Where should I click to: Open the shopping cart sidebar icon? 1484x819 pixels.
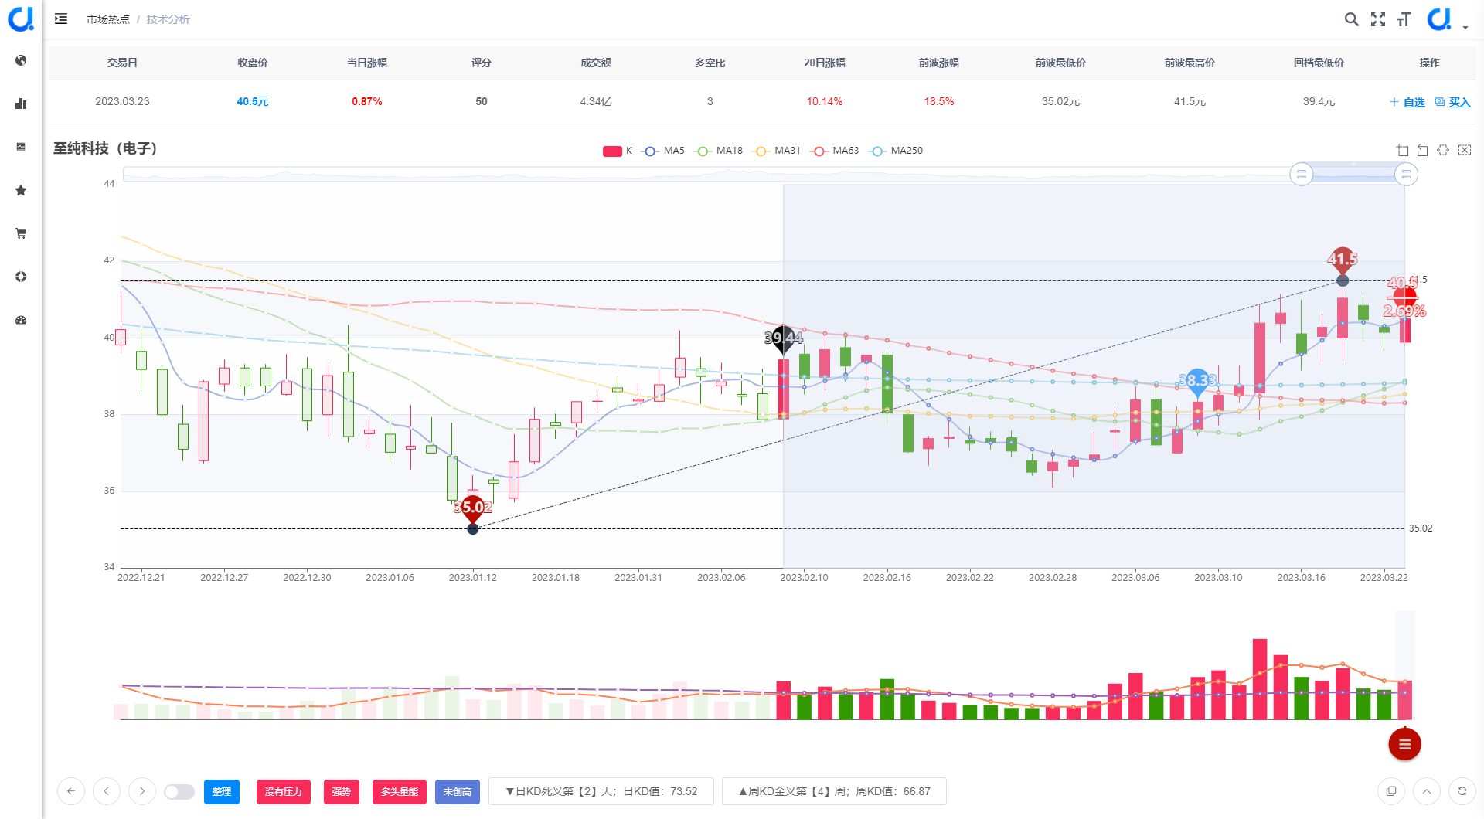click(x=21, y=233)
